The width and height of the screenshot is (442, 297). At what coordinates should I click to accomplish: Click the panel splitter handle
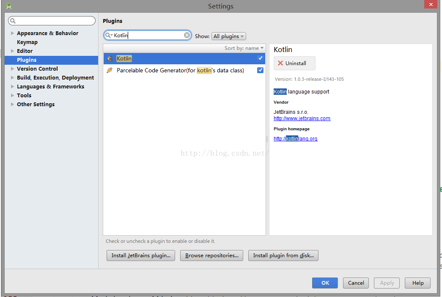(x=267, y=139)
